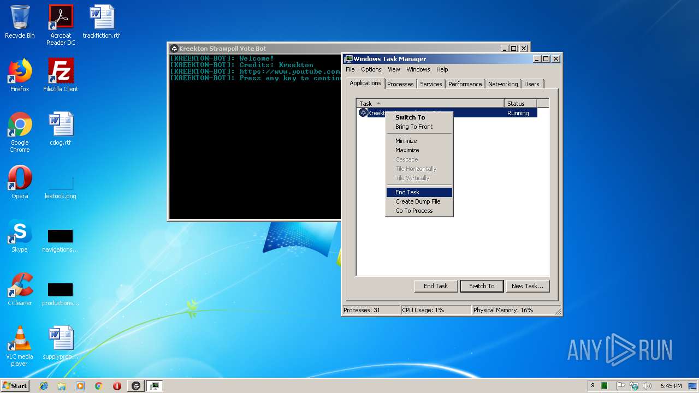Viewport: 699px width, 393px height.
Task: Open the FileZilla Client desktop shortcut
Action: pyautogui.click(x=61, y=75)
